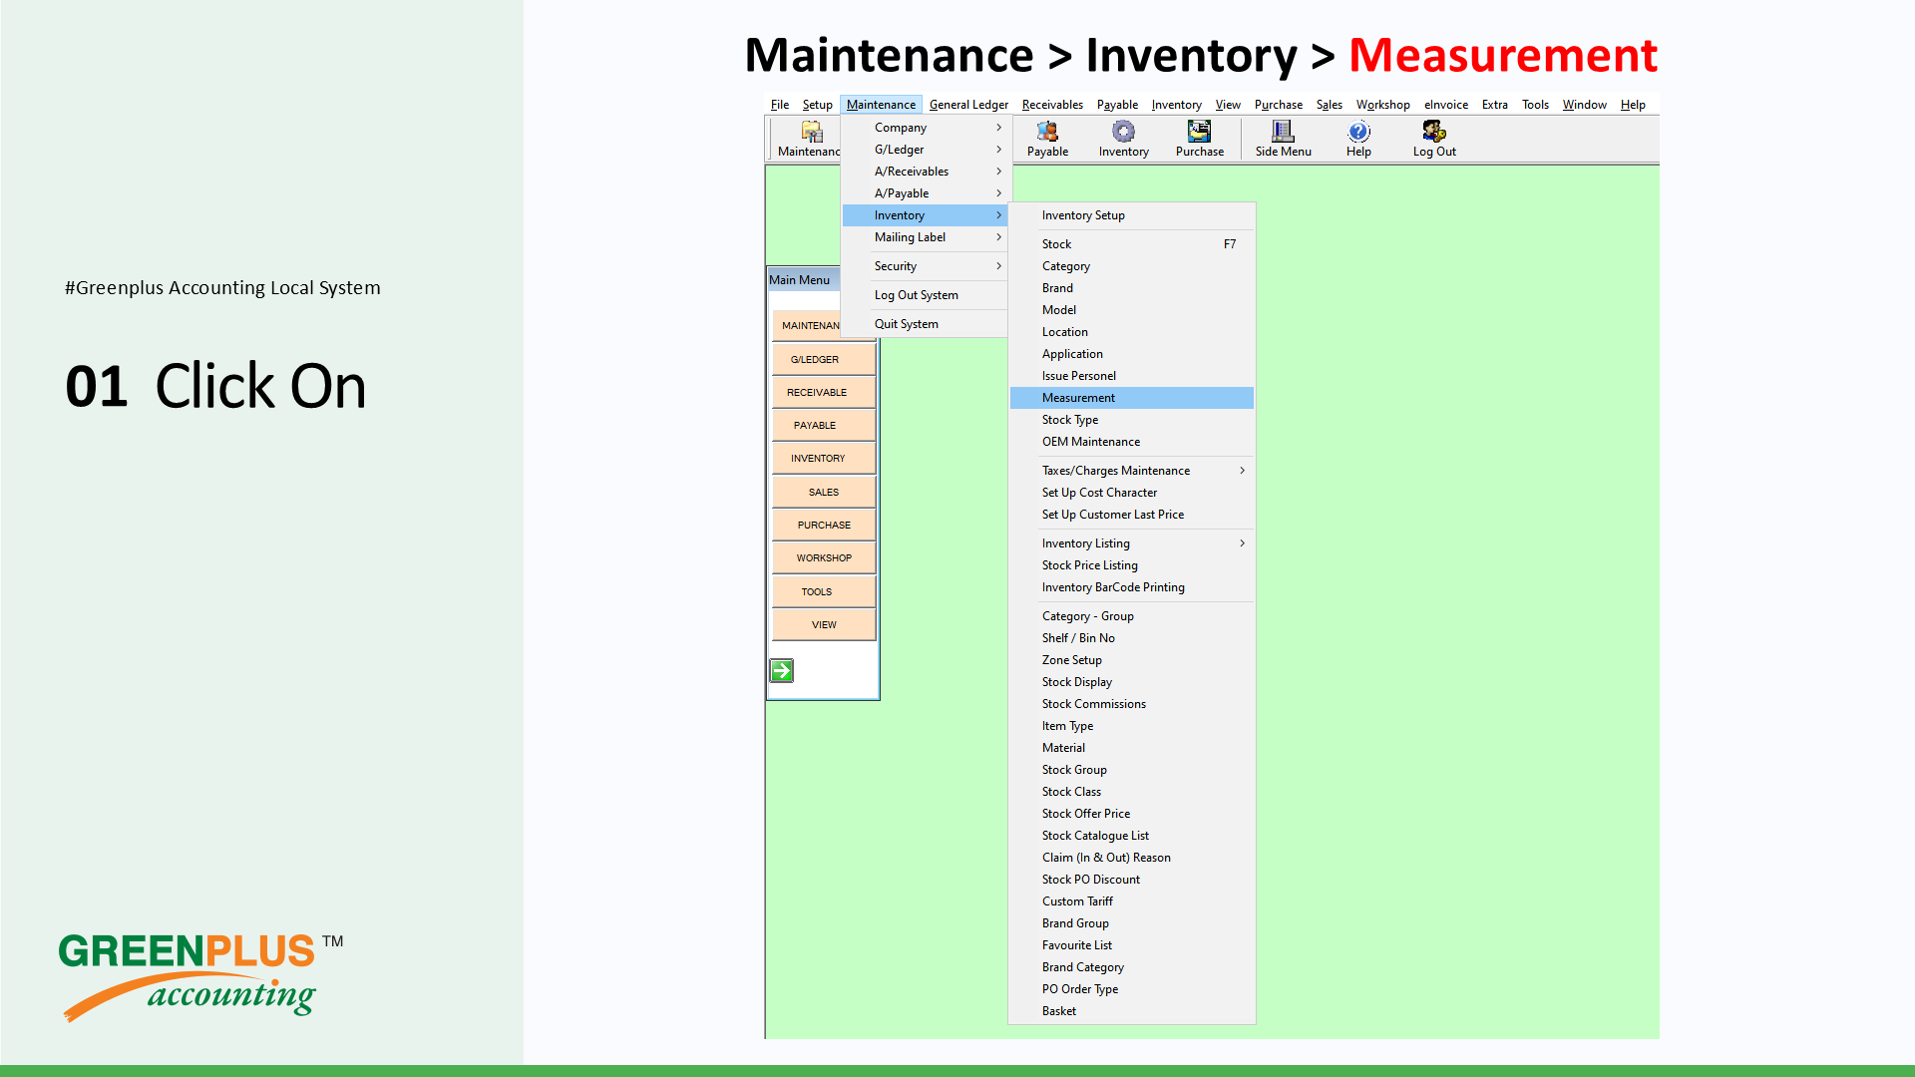Screen dimensions: 1915x1077
Task: Click the SALES button in Main Menu
Action: pyautogui.click(x=824, y=492)
